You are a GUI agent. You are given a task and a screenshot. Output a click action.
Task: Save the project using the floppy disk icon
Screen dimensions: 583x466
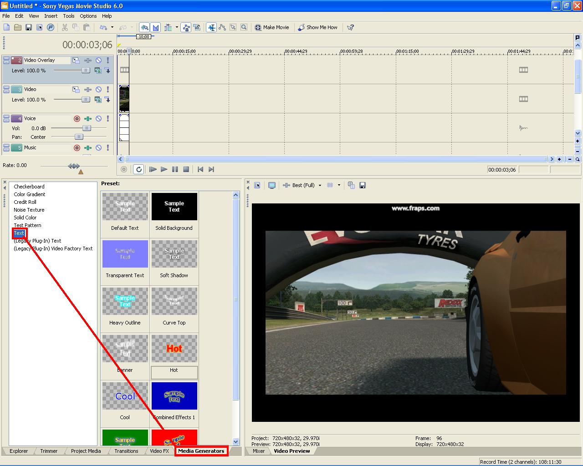coord(29,27)
